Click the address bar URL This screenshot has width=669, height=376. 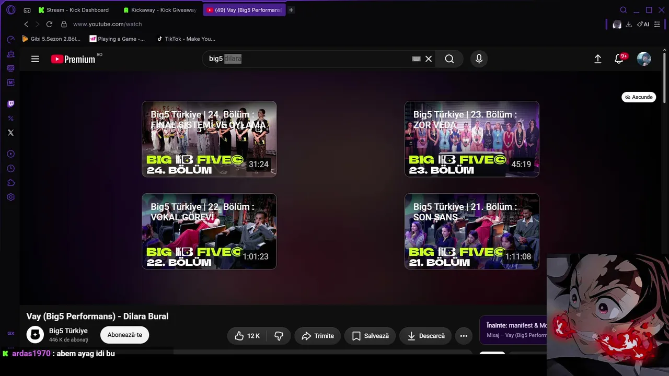(107, 24)
